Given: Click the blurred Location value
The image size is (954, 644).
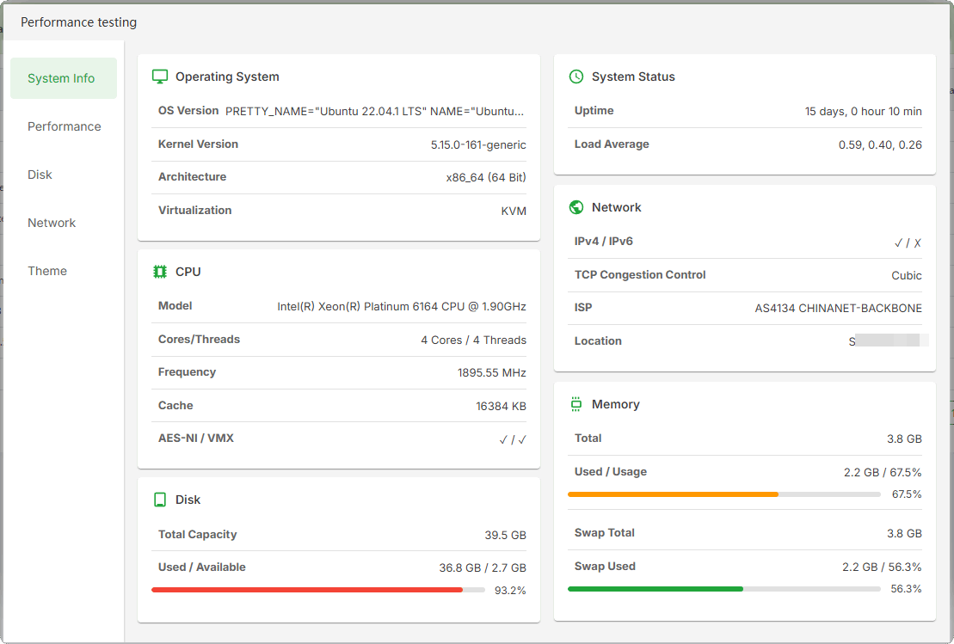Looking at the screenshot, I should (888, 341).
